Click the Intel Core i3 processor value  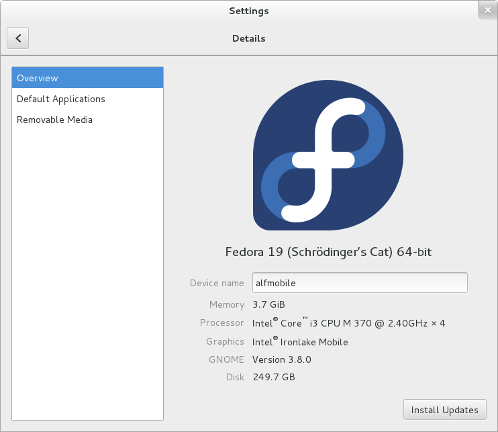348,323
